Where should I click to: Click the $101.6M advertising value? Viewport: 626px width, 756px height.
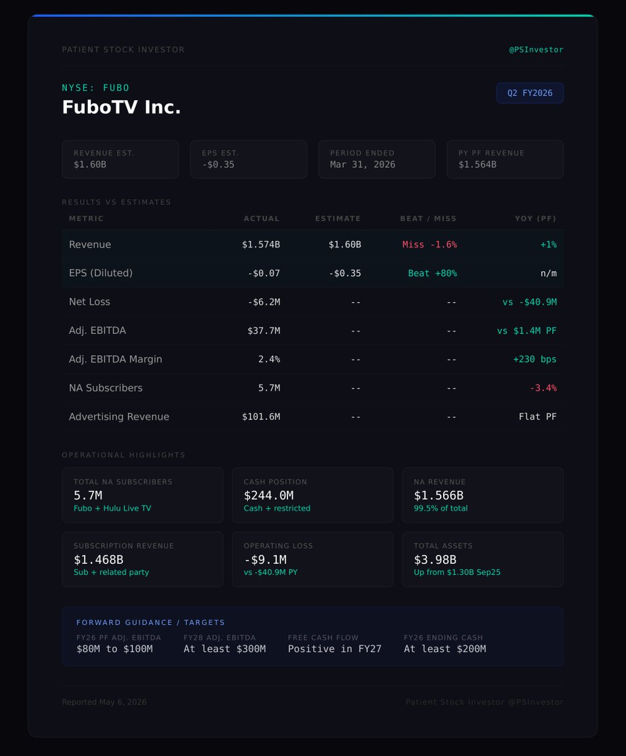[x=261, y=417]
